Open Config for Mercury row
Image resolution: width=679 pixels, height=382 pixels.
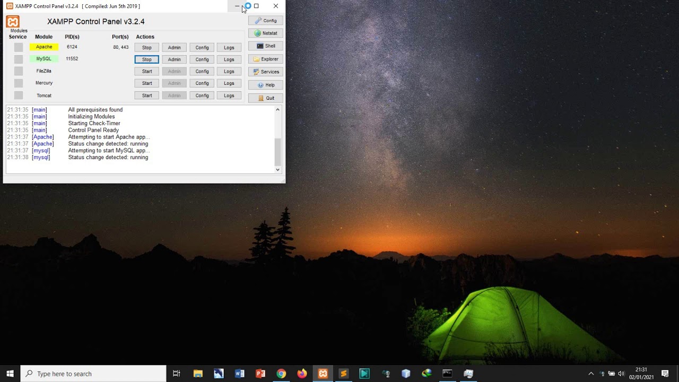tap(202, 83)
